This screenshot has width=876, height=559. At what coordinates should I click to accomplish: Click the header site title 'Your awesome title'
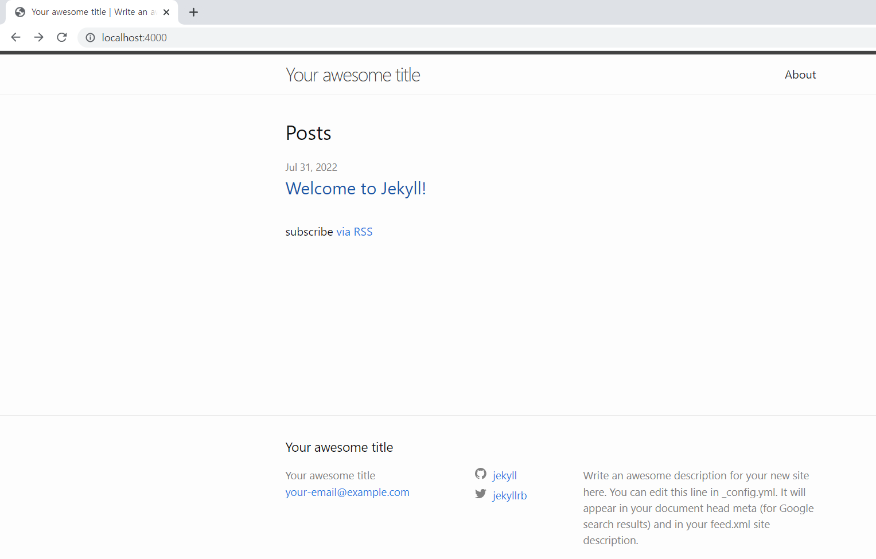click(352, 75)
